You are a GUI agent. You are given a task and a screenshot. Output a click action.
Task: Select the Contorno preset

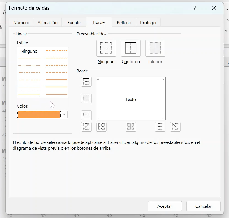(x=131, y=48)
